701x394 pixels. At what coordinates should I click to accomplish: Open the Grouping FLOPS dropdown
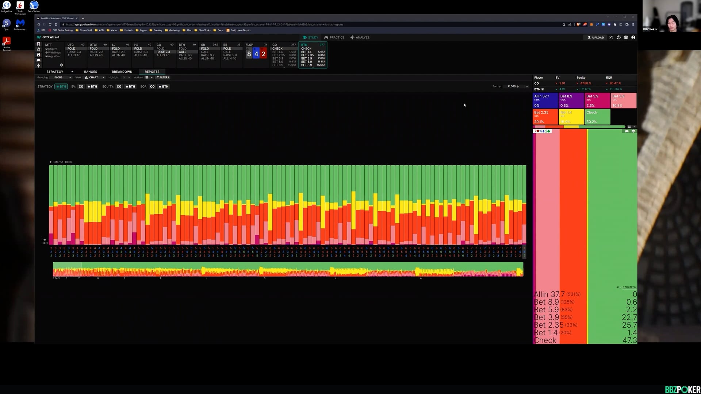[61, 77]
